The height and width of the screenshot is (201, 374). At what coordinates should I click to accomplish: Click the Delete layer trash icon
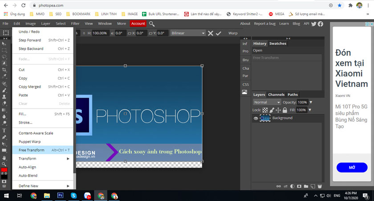[x=320, y=186]
